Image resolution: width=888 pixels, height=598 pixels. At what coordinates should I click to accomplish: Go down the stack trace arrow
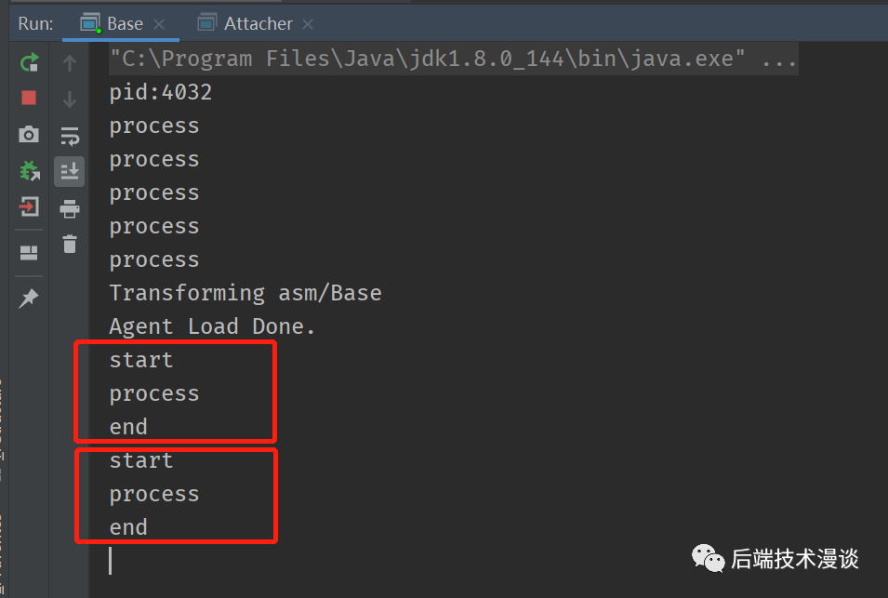70,100
